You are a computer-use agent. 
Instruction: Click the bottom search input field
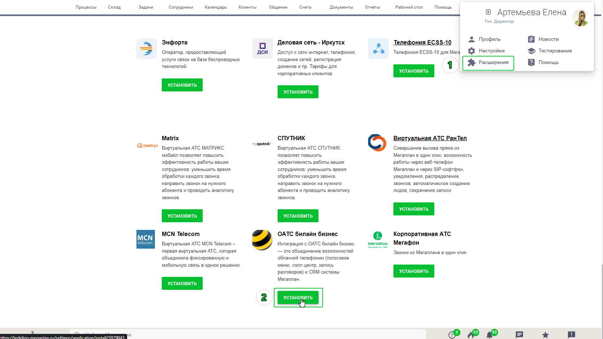coord(248,334)
